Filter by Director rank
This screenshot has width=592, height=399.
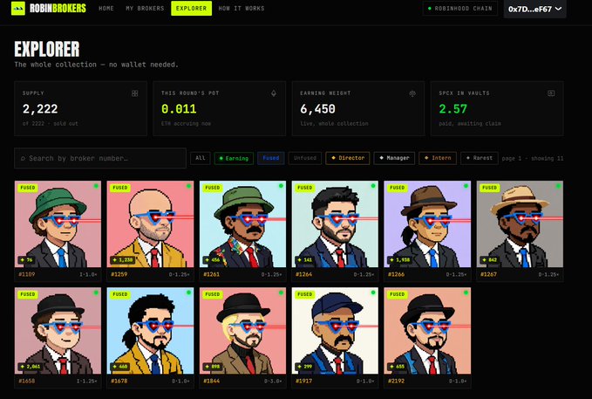click(348, 158)
